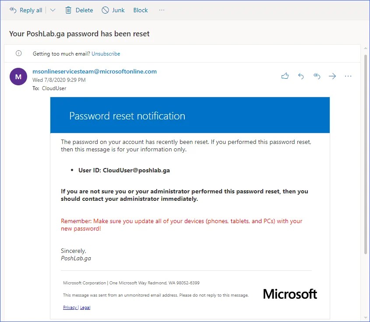
Task: Click the Delete trash icon
Action: click(x=68, y=10)
